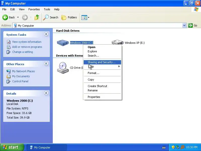
Task: Collapse the Details panel
Action: pos(46,93)
